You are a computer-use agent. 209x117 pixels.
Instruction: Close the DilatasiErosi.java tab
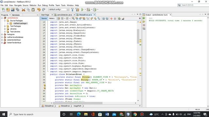click(x=94, y=15)
